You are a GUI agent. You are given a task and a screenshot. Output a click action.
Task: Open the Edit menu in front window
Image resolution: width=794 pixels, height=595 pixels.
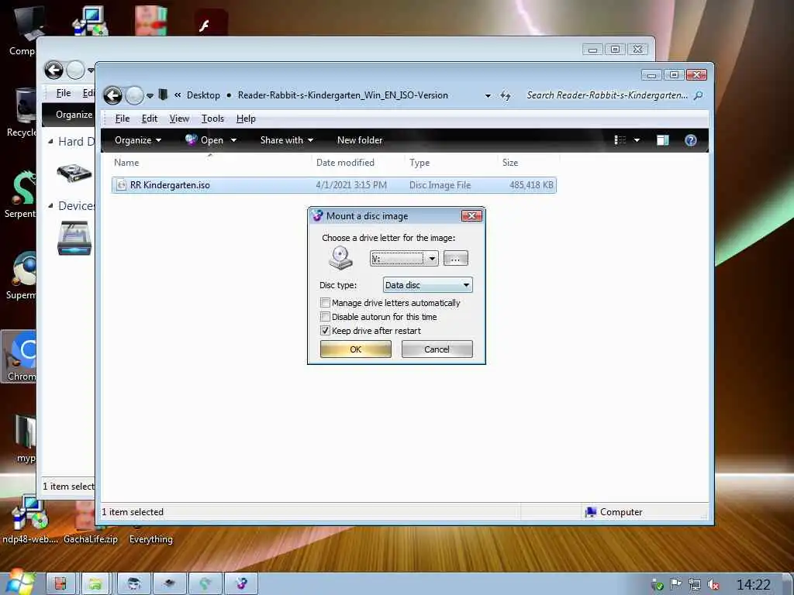150,119
